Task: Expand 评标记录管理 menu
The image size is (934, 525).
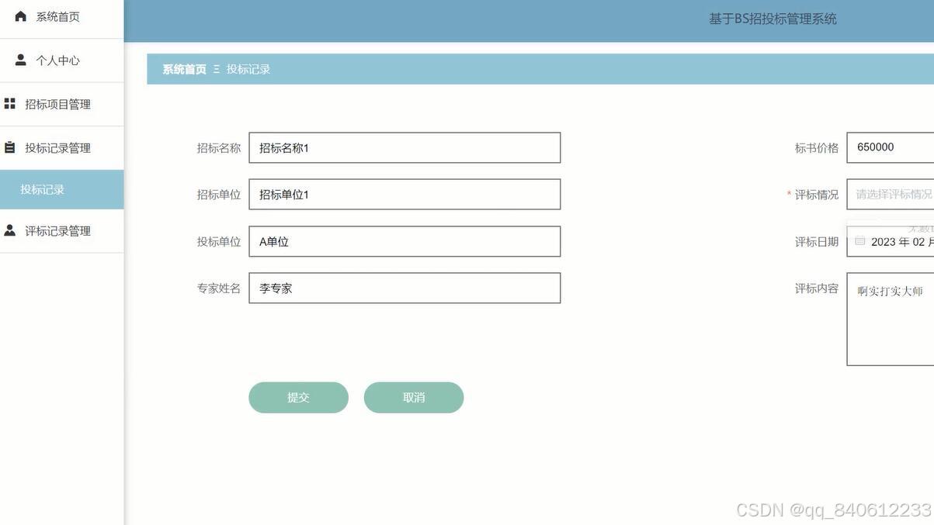Action: [x=61, y=231]
